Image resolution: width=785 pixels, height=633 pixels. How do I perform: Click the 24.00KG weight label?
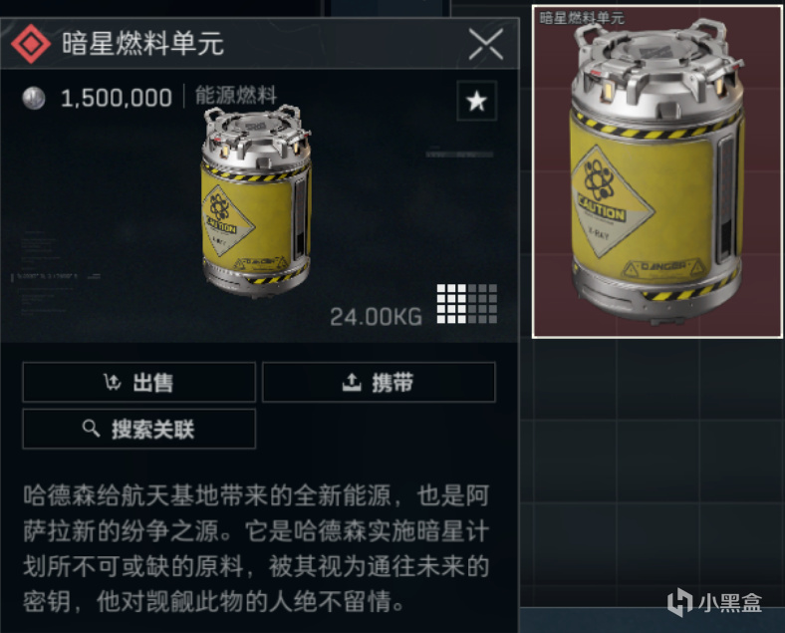376,317
